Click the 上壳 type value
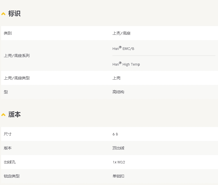The image size is (218, 185). point(116,78)
